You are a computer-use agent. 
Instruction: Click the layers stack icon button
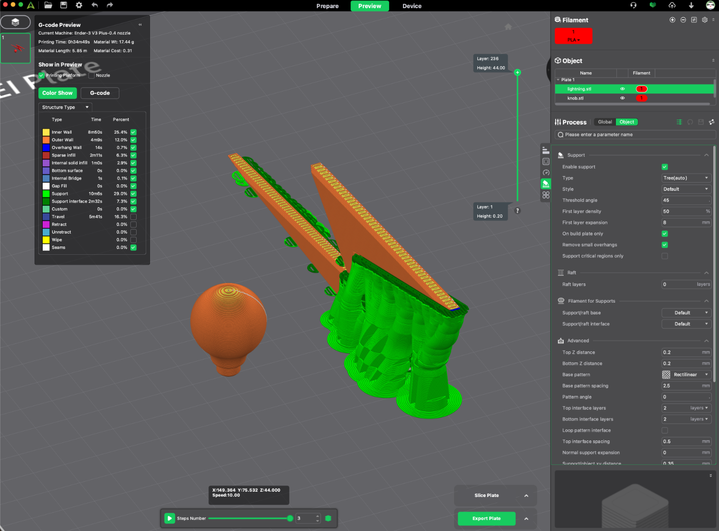click(x=15, y=22)
